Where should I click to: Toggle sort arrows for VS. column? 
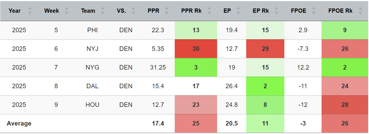click(133, 11)
